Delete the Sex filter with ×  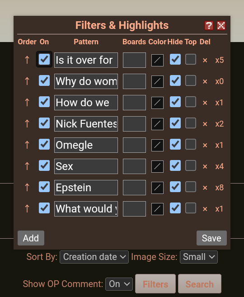(x=205, y=166)
